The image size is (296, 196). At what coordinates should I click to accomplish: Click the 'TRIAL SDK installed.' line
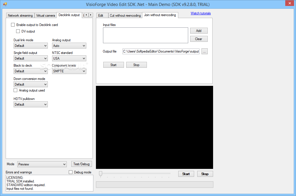pos(21,181)
